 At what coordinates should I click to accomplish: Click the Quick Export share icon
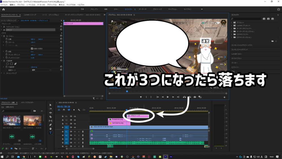279,9
